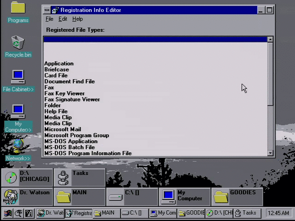295x221 pixels.
Task: Switch to D:\ [CHICAGO] taskbar button
Action: click(x=219, y=213)
